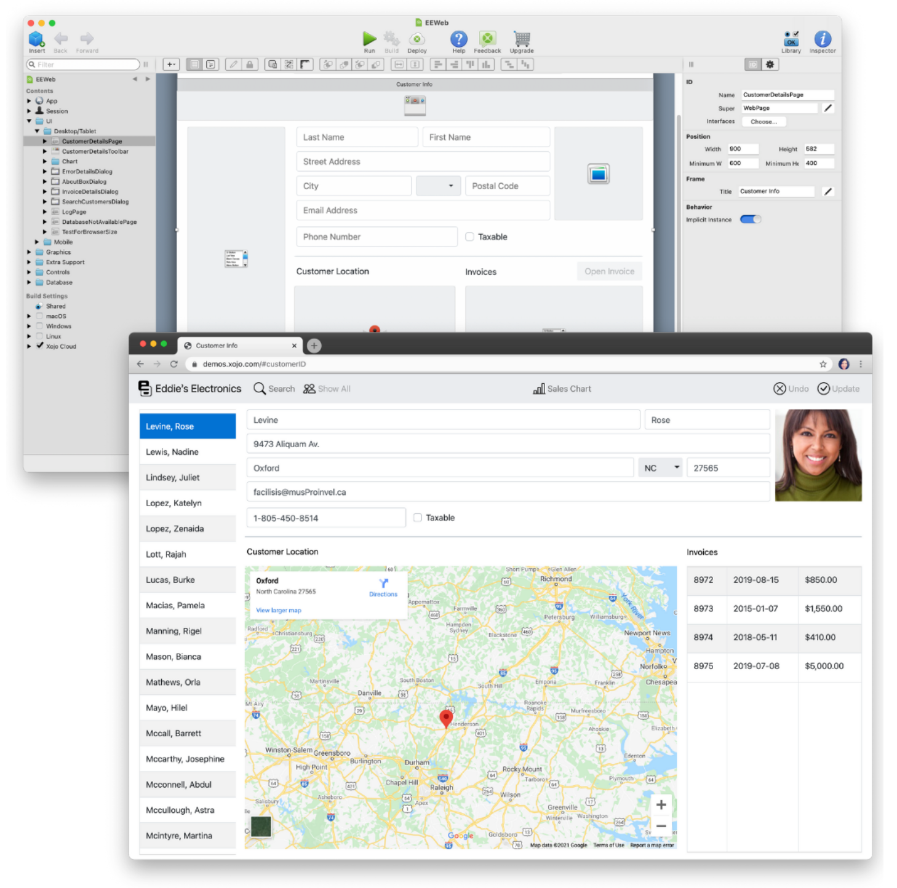The height and width of the screenshot is (888, 897).
Task: Click the Forward arrow in Xojo toolbar
Action: 87,39
